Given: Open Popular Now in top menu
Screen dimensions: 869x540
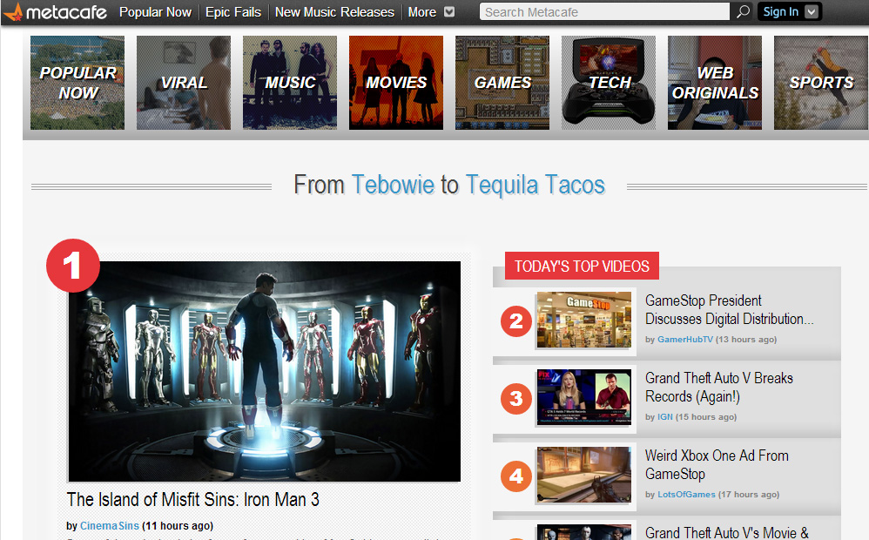Looking at the screenshot, I should pyautogui.click(x=155, y=12).
